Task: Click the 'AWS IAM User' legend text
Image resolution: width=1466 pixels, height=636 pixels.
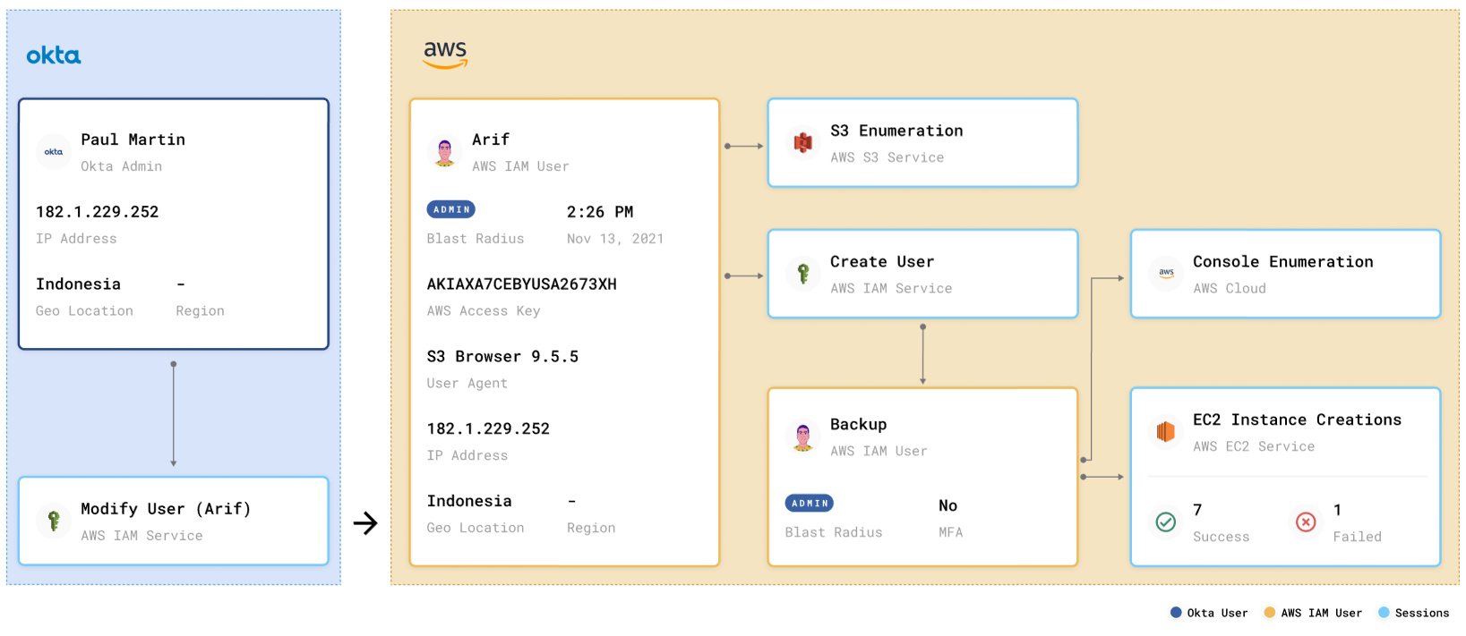Action: coord(1322,614)
